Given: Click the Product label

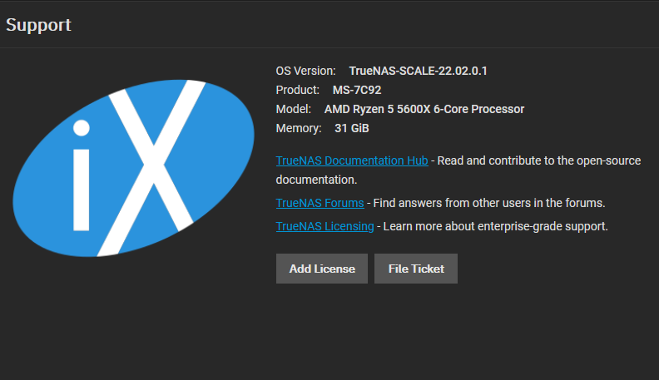Looking at the screenshot, I should (297, 90).
